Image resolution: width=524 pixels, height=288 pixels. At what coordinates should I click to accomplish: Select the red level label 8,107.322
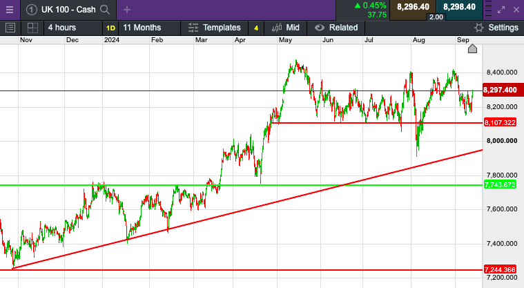point(500,122)
